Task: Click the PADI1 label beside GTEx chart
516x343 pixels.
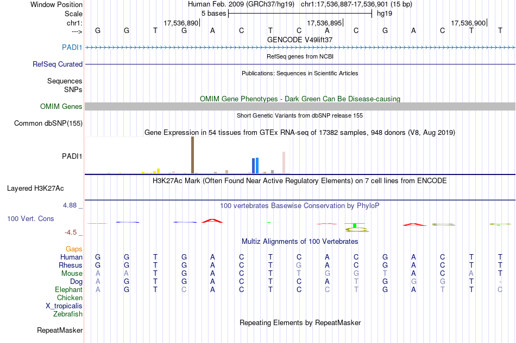Action: [72, 156]
